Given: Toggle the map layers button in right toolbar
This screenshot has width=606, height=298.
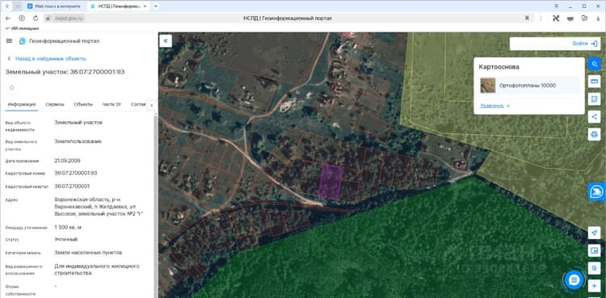Looking at the screenshot, I should (x=594, y=64).
